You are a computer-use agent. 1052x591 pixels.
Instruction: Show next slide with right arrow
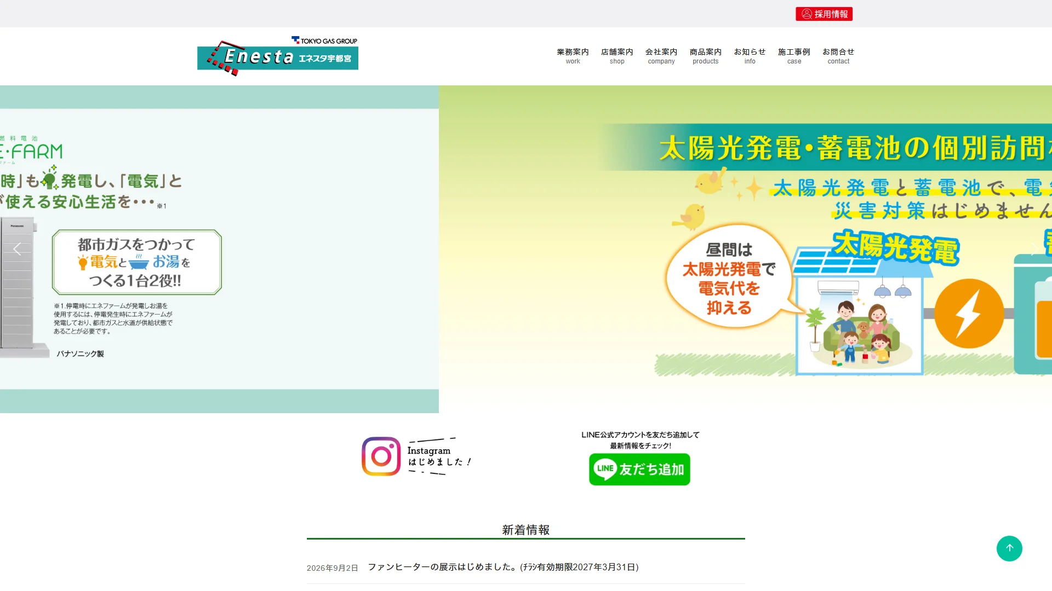pyautogui.click(x=1034, y=249)
